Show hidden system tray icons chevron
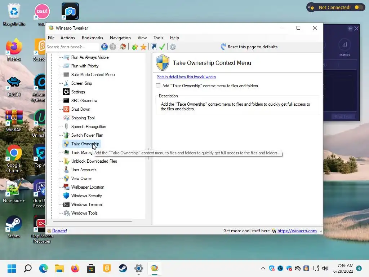 263,268
